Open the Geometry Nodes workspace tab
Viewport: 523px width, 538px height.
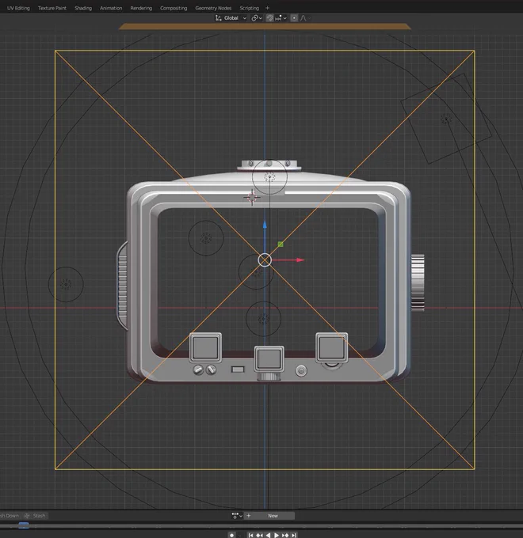click(213, 8)
